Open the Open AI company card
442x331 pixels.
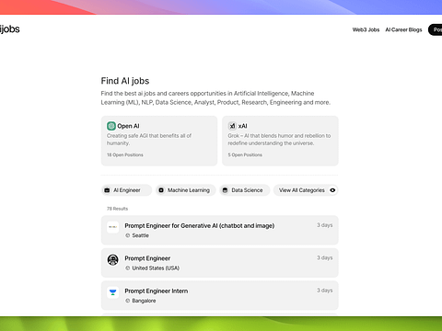(x=159, y=141)
